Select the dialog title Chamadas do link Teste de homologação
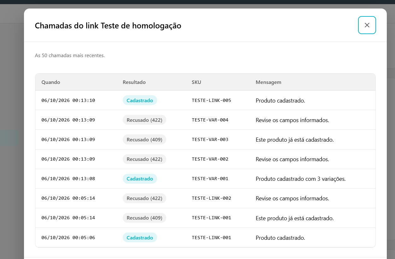The image size is (395, 259). tap(108, 26)
